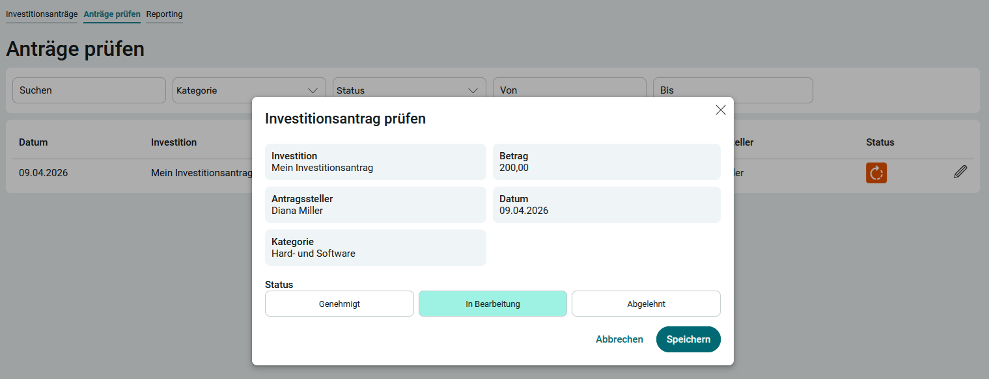The image size is (989, 379).
Task: Click the 09.04.2026 date cell in table
Action: [x=44, y=173]
